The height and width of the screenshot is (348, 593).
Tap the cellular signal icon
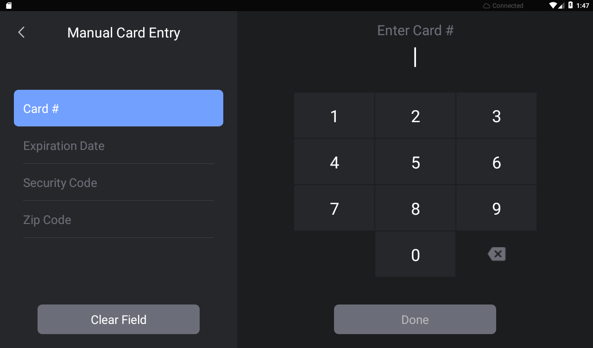click(561, 6)
